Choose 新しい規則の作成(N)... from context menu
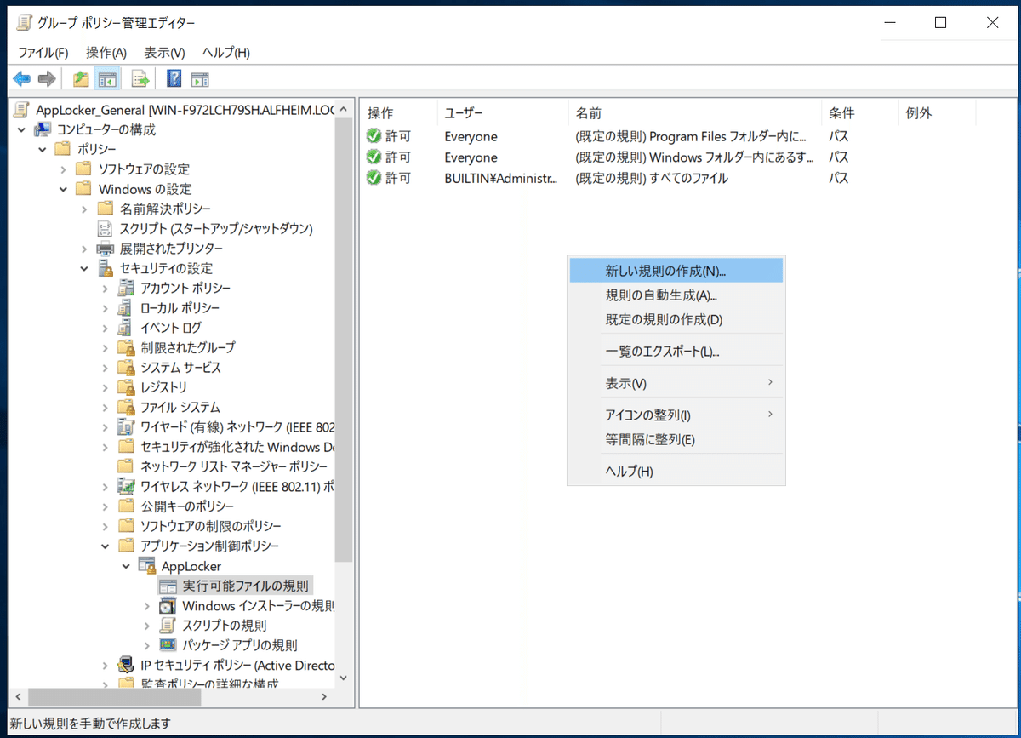The height and width of the screenshot is (738, 1021). 676,271
